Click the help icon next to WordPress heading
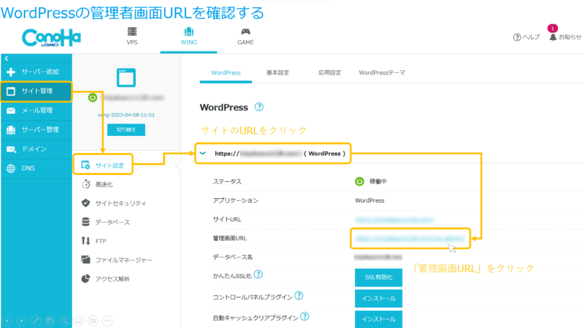 (x=259, y=107)
